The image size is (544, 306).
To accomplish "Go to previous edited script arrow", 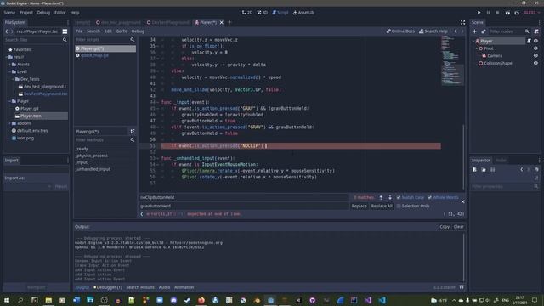I will [456, 31].
